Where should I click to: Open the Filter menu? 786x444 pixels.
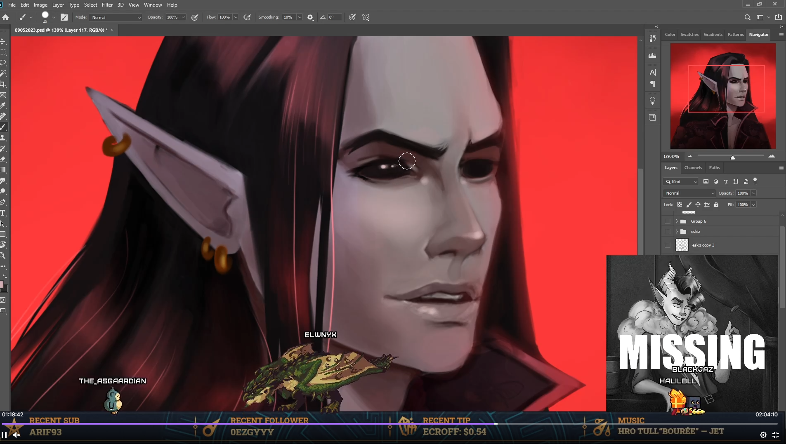point(107,5)
